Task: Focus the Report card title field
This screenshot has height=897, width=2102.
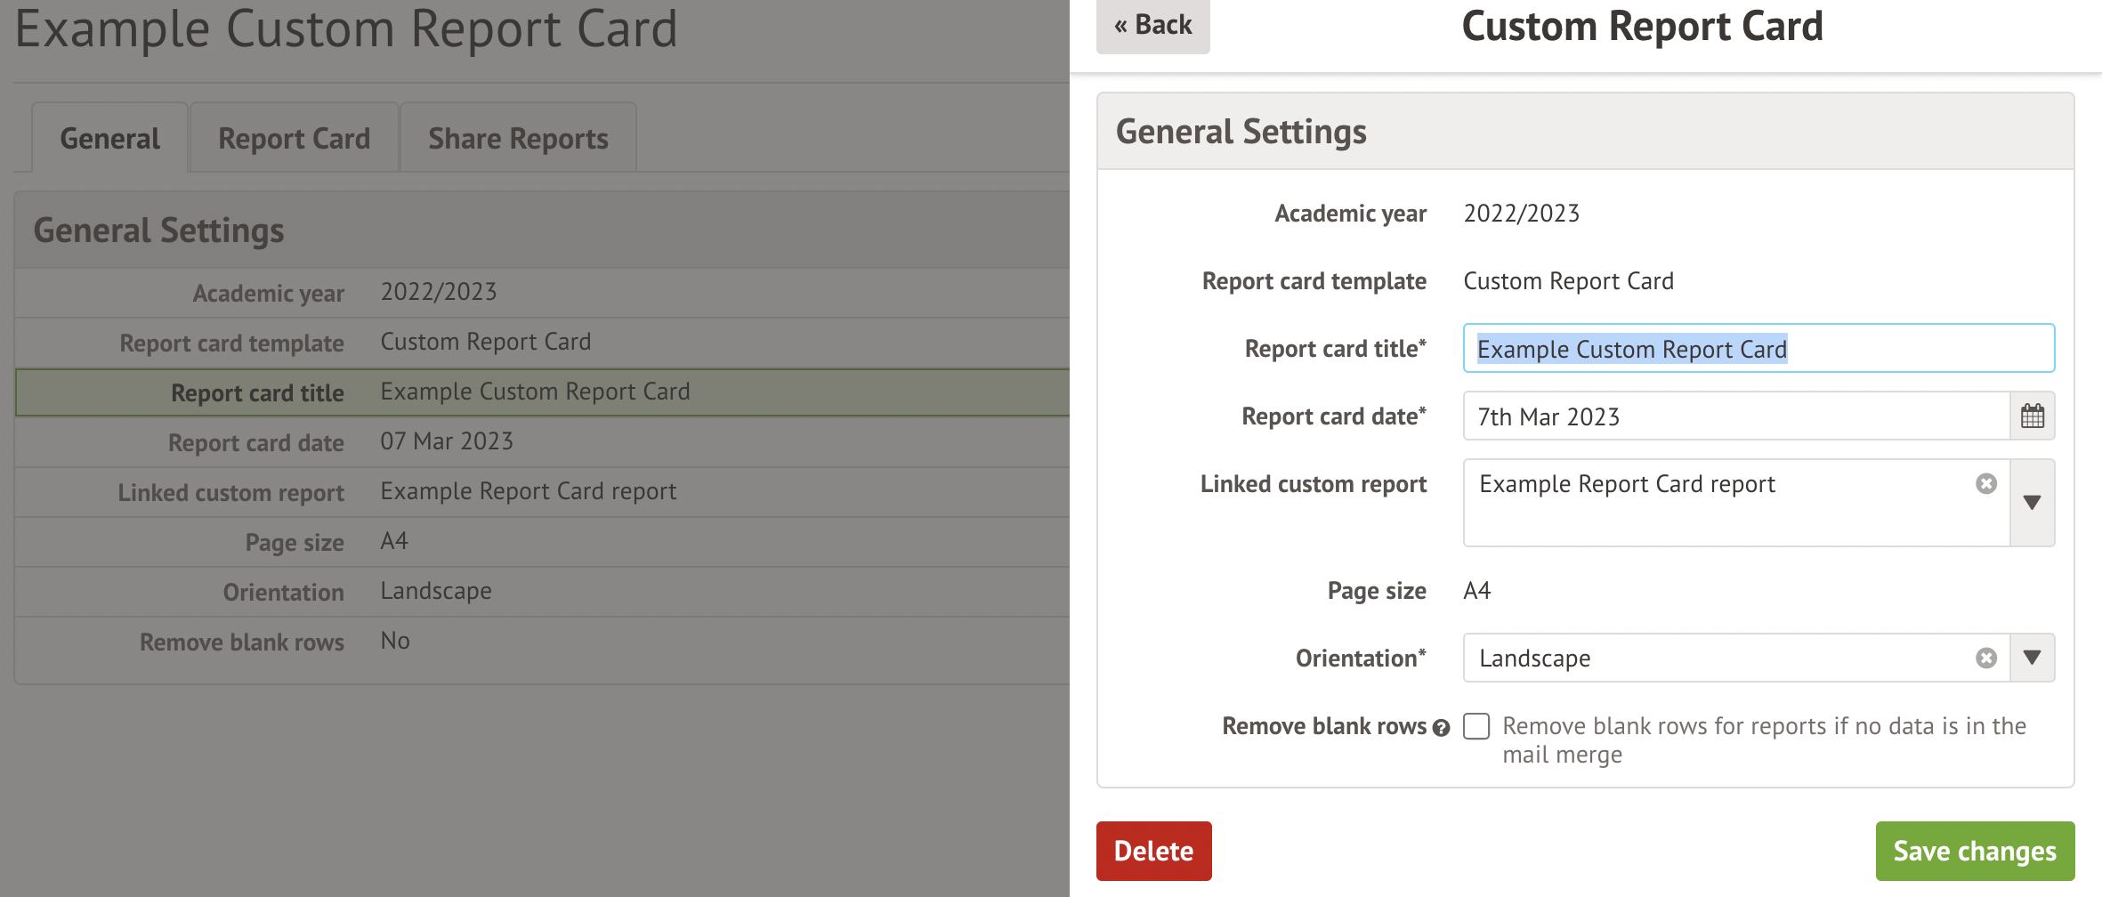Action: (x=1758, y=349)
